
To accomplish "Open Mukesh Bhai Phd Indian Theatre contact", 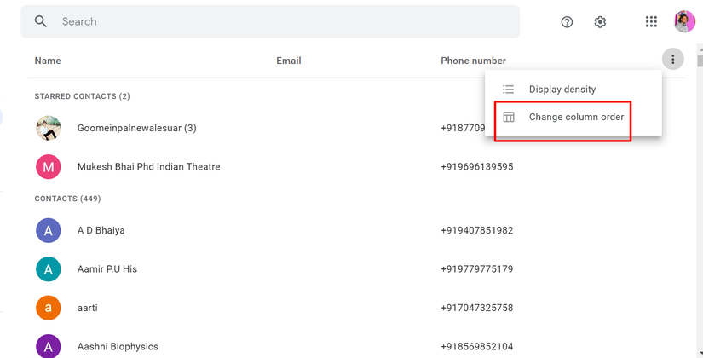I will coord(148,167).
